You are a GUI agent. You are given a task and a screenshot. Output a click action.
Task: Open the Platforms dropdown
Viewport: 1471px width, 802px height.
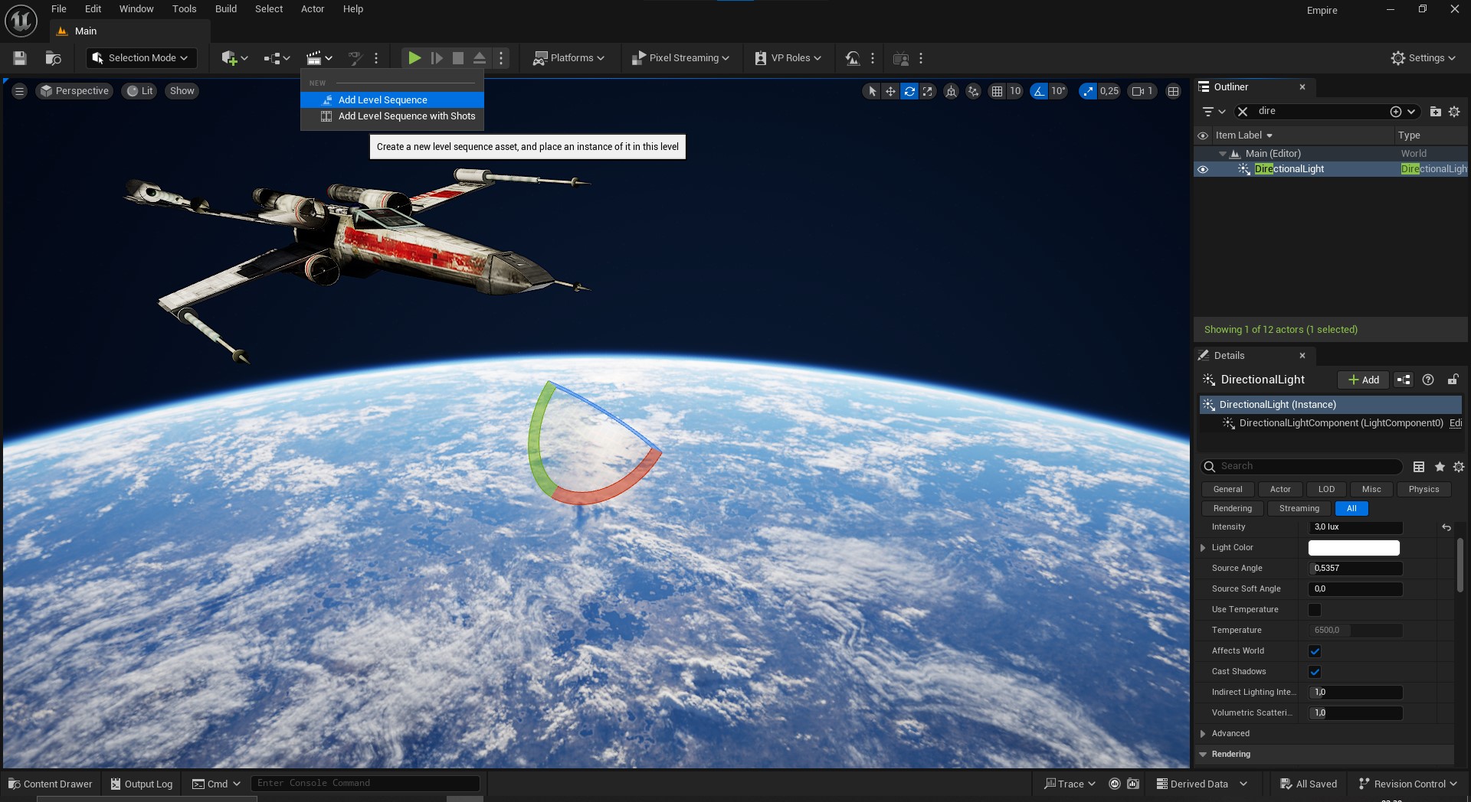pos(568,58)
